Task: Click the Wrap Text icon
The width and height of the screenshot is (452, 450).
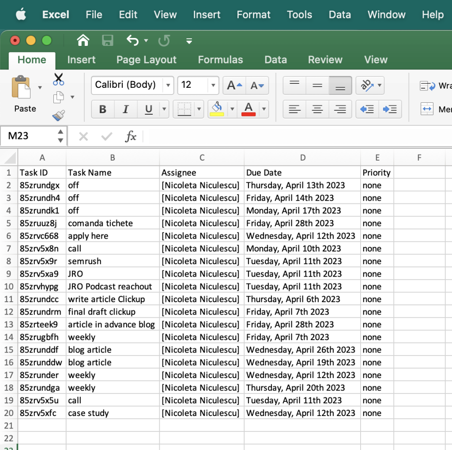Action: click(x=427, y=86)
